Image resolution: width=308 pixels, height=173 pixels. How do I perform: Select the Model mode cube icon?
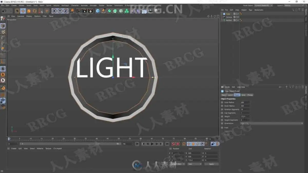3,26
